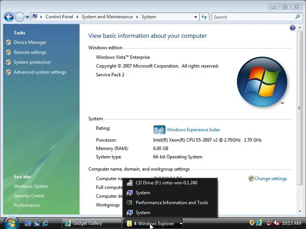
Task: Click the 'Service Pack 2' text
Action: click(x=110, y=75)
